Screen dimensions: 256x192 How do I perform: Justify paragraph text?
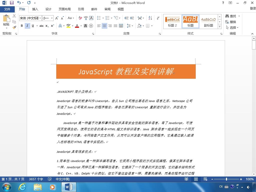115,26
